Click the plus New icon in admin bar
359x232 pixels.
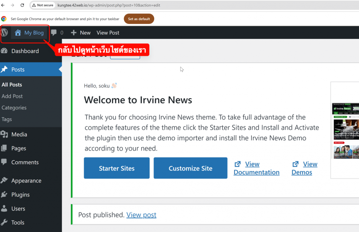tap(74, 33)
